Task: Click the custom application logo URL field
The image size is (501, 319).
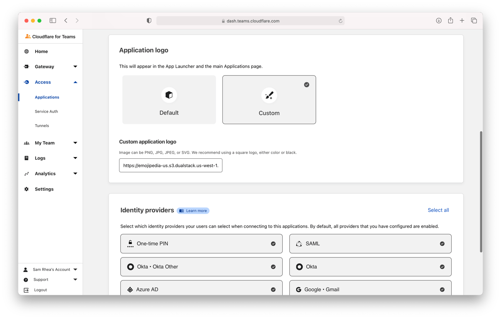Action: coord(171,165)
